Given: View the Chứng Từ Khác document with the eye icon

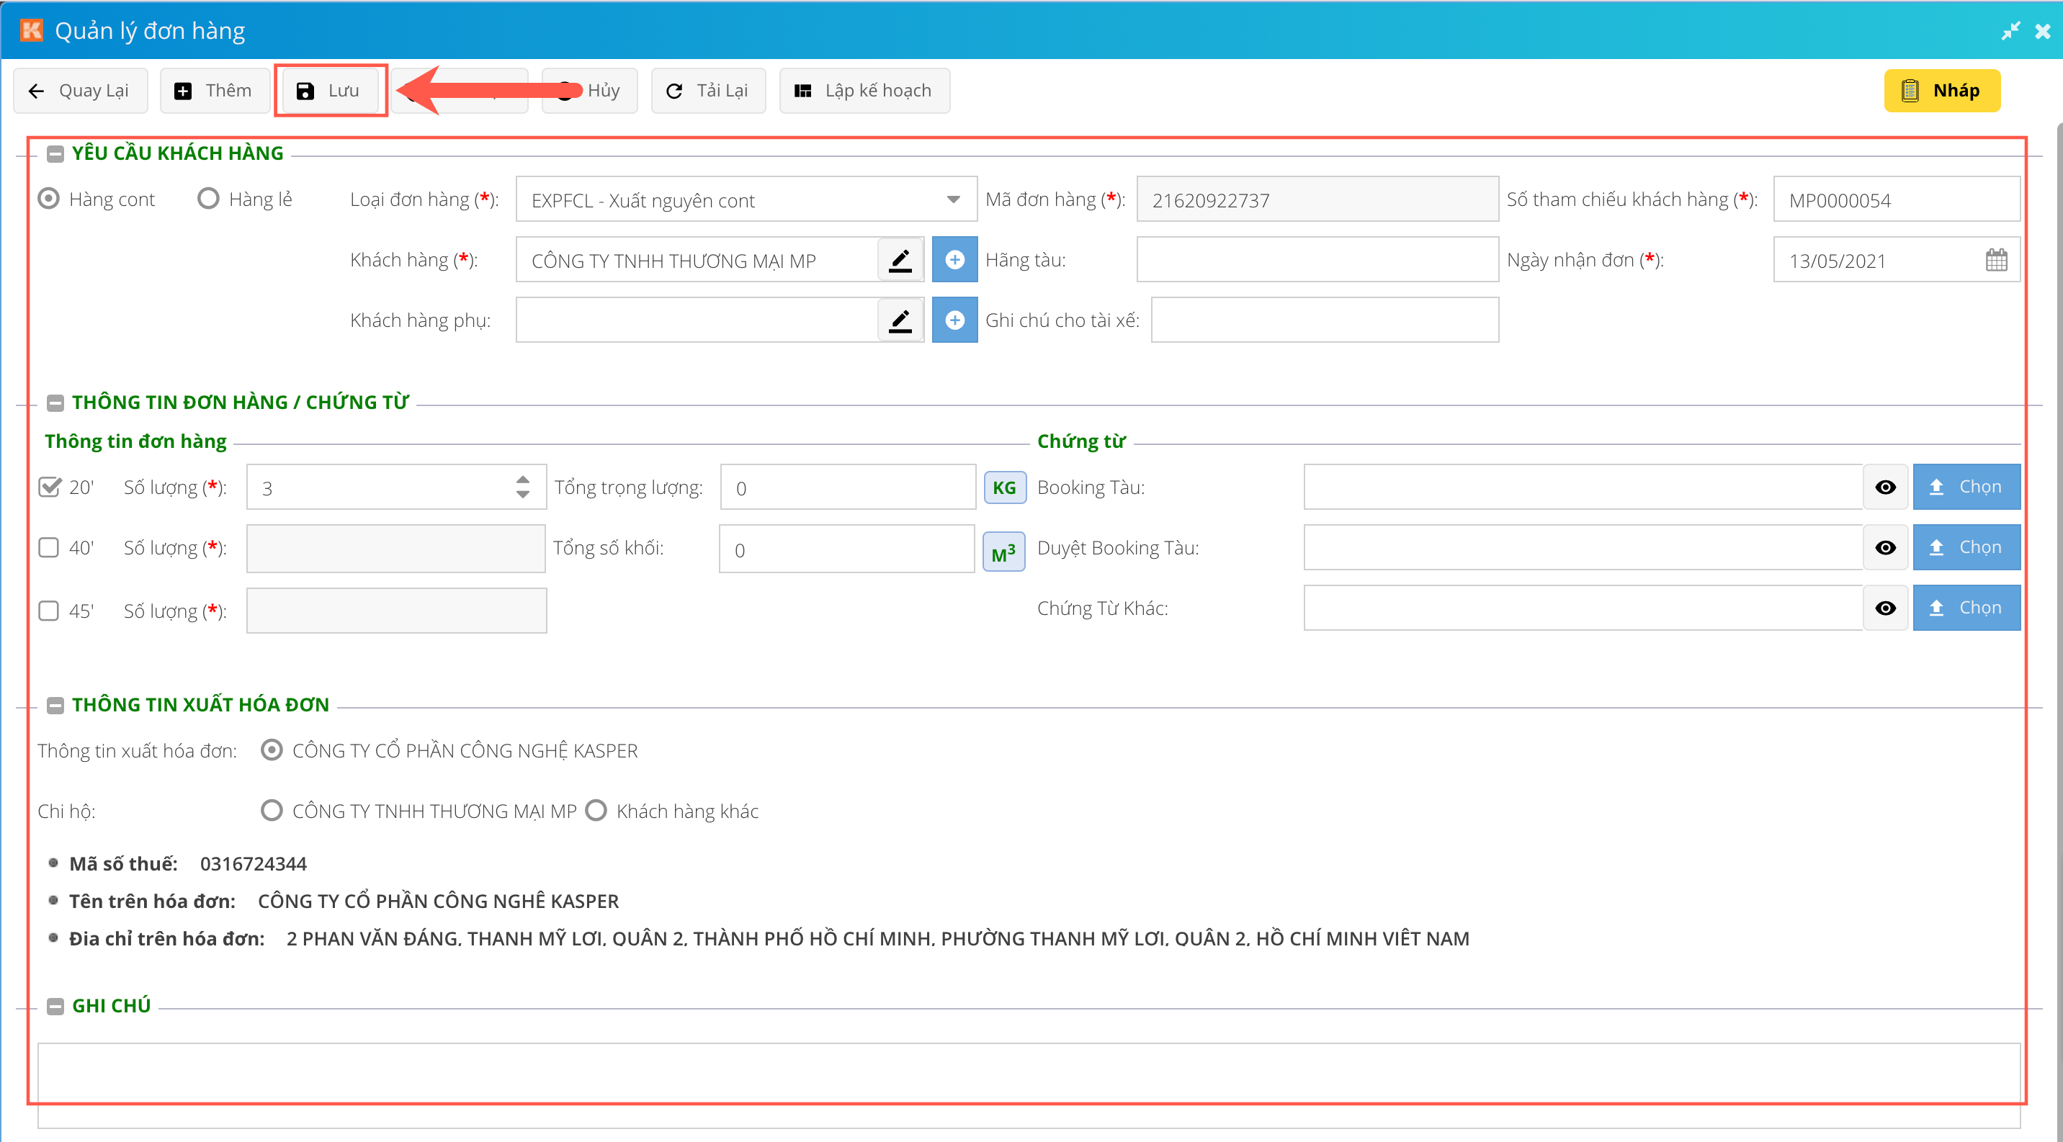Looking at the screenshot, I should click(1885, 608).
